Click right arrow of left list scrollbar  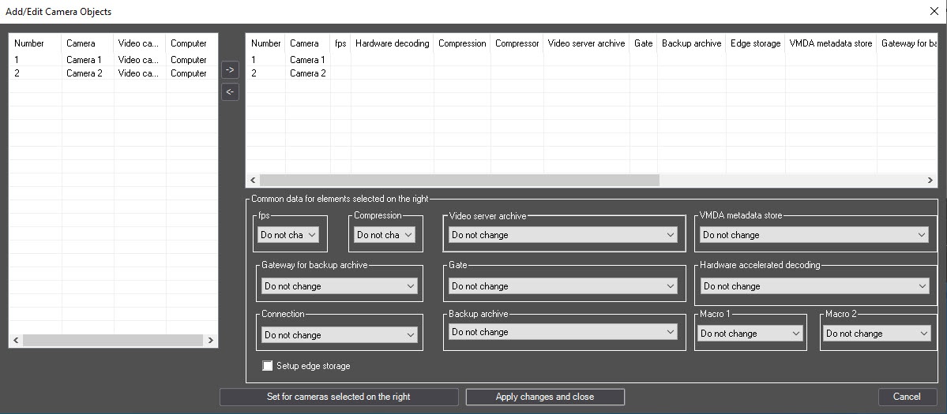click(x=211, y=341)
